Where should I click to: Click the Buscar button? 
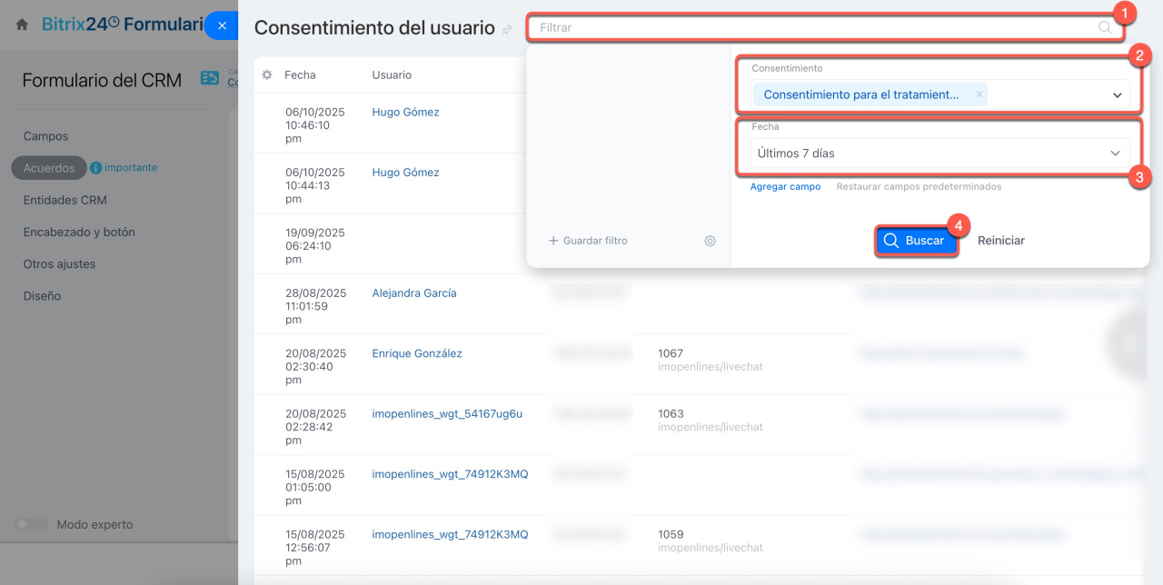916,241
